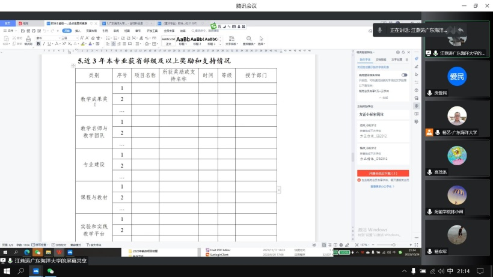Viewport: 493px width, 277px height.
Task: Toggle bold formatting in the ribbon
Action: pos(38,44)
